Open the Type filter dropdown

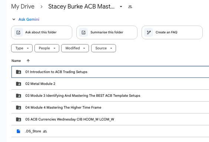(22, 48)
